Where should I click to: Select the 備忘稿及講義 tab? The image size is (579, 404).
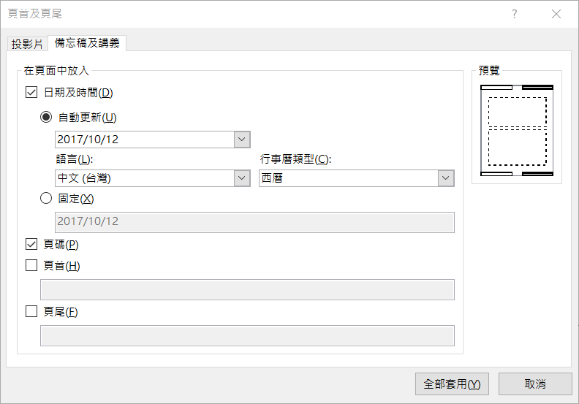click(x=87, y=43)
